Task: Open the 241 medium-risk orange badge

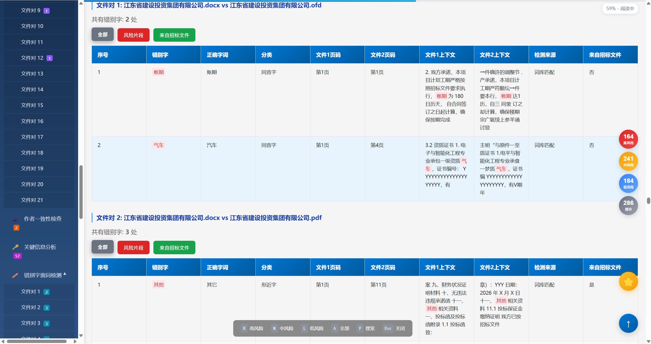Action: click(628, 161)
